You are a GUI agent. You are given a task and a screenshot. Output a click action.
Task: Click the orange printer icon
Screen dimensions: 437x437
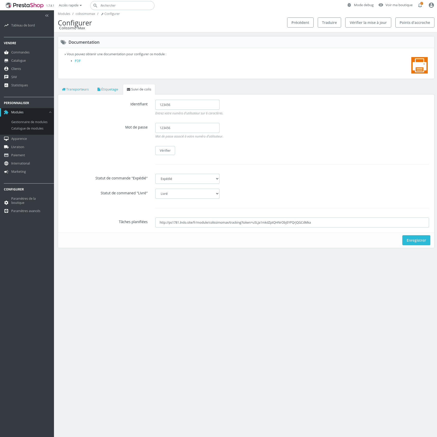pyautogui.click(x=420, y=65)
